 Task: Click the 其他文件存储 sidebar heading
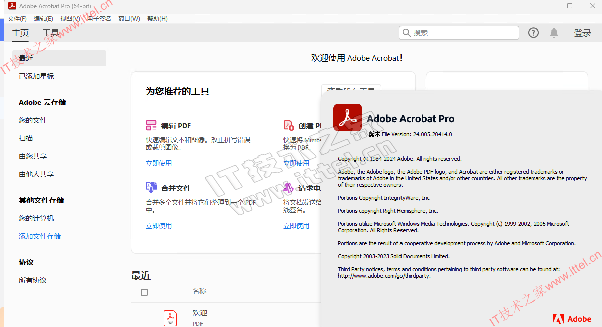click(x=41, y=200)
